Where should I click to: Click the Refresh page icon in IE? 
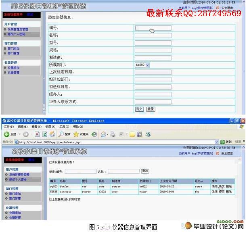pyautogui.click(x=45, y=134)
